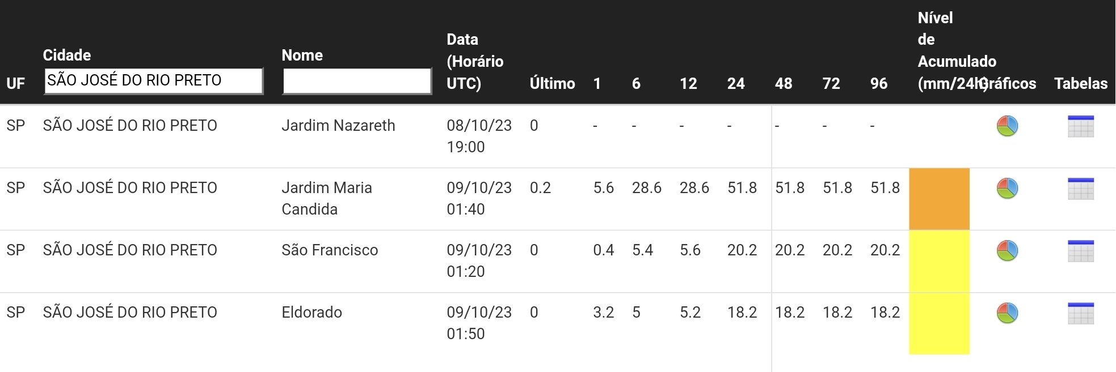Select the Eldorado station name
Viewport: 1116px width, 372px height.
312,313
